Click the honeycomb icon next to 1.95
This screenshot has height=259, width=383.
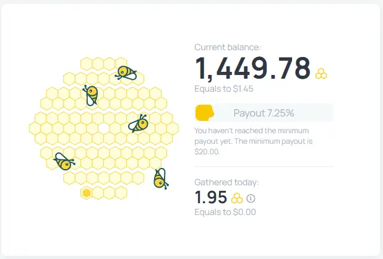(237, 198)
